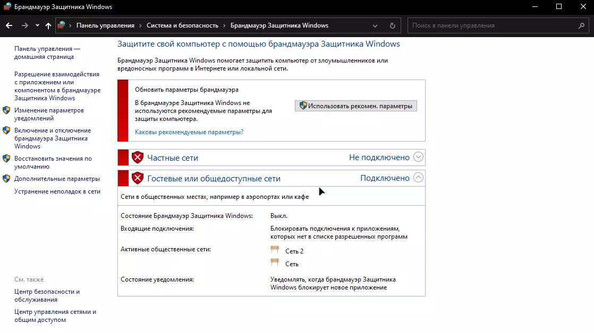Viewport: 594px width, 333px height.
Task: Open Каковы рекомендуемые параметры? link
Action: (x=189, y=132)
